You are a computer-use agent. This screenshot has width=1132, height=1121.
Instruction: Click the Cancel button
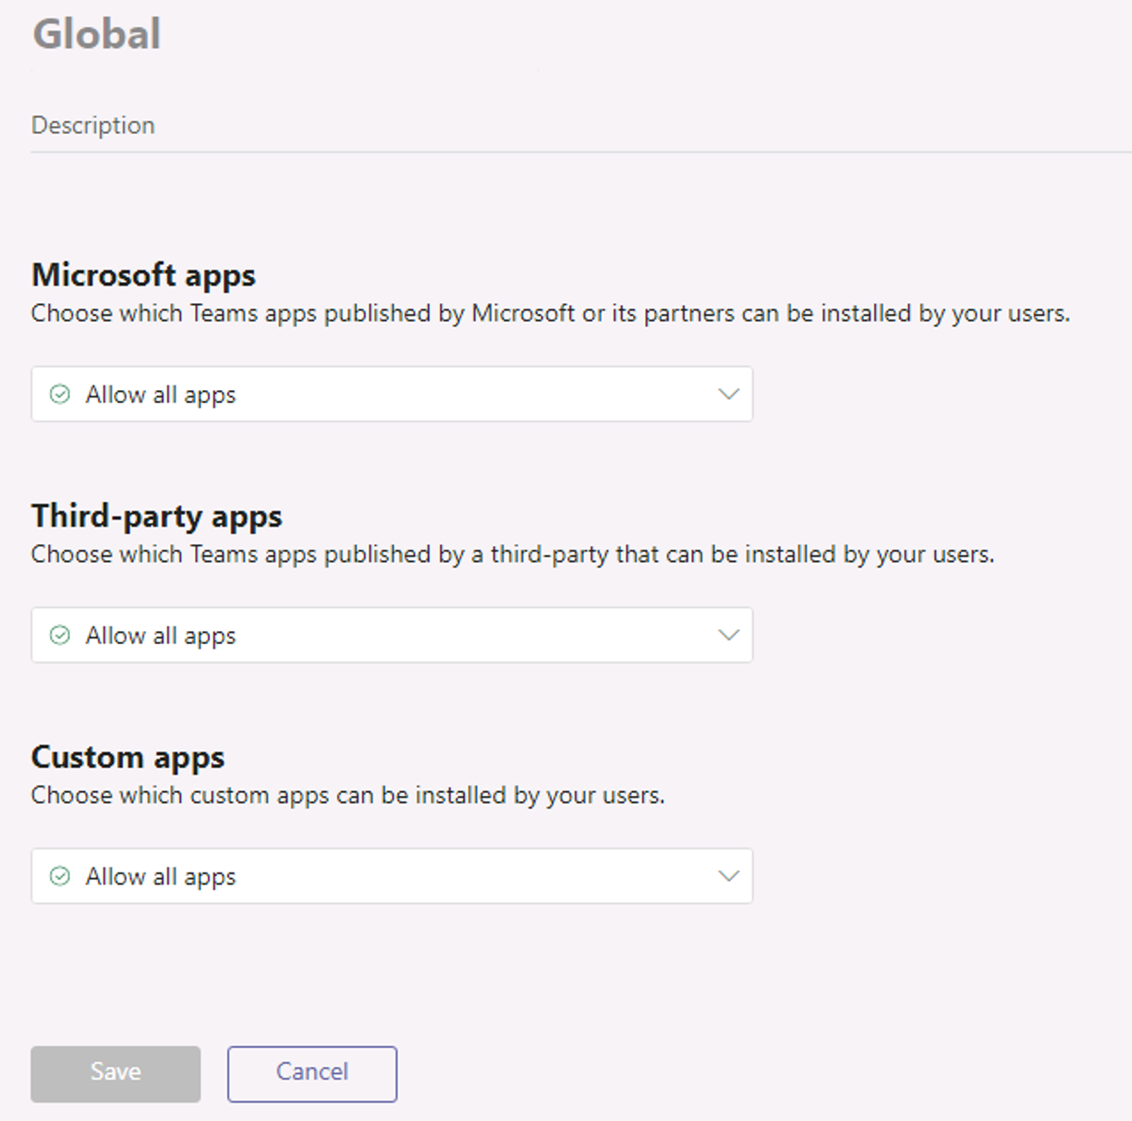tap(311, 1073)
